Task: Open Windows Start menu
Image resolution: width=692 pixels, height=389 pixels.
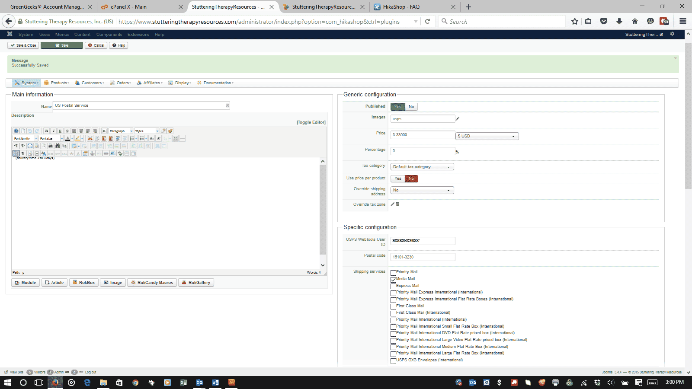Action: pos(8,383)
